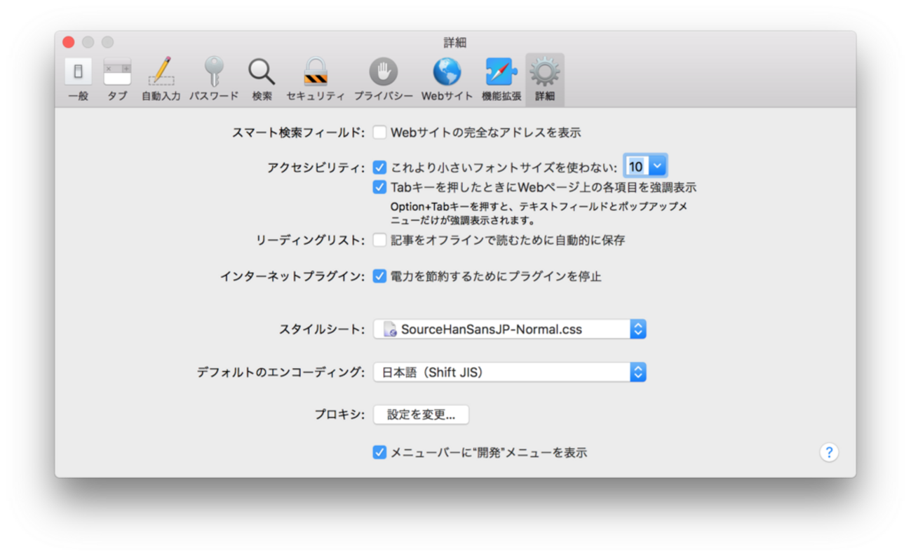The height and width of the screenshot is (556, 911).
Task: Open the Webサイト globe pane
Action: pyautogui.click(x=447, y=80)
